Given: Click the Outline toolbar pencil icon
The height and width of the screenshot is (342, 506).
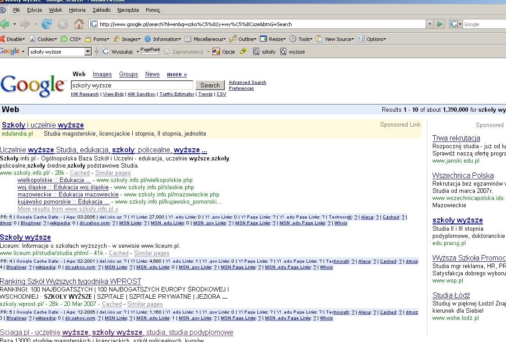Looking at the screenshot, I should point(232,39).
